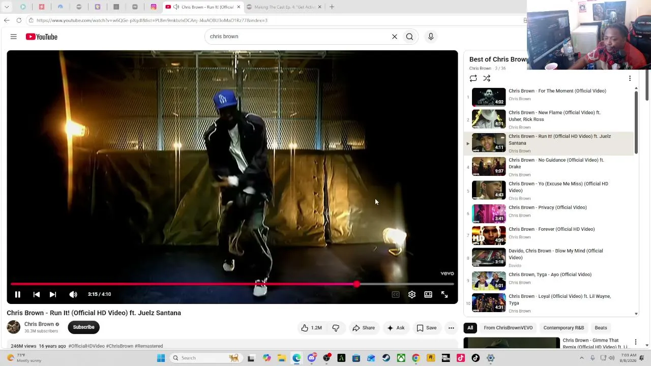Switch player to theater mode

428,294
